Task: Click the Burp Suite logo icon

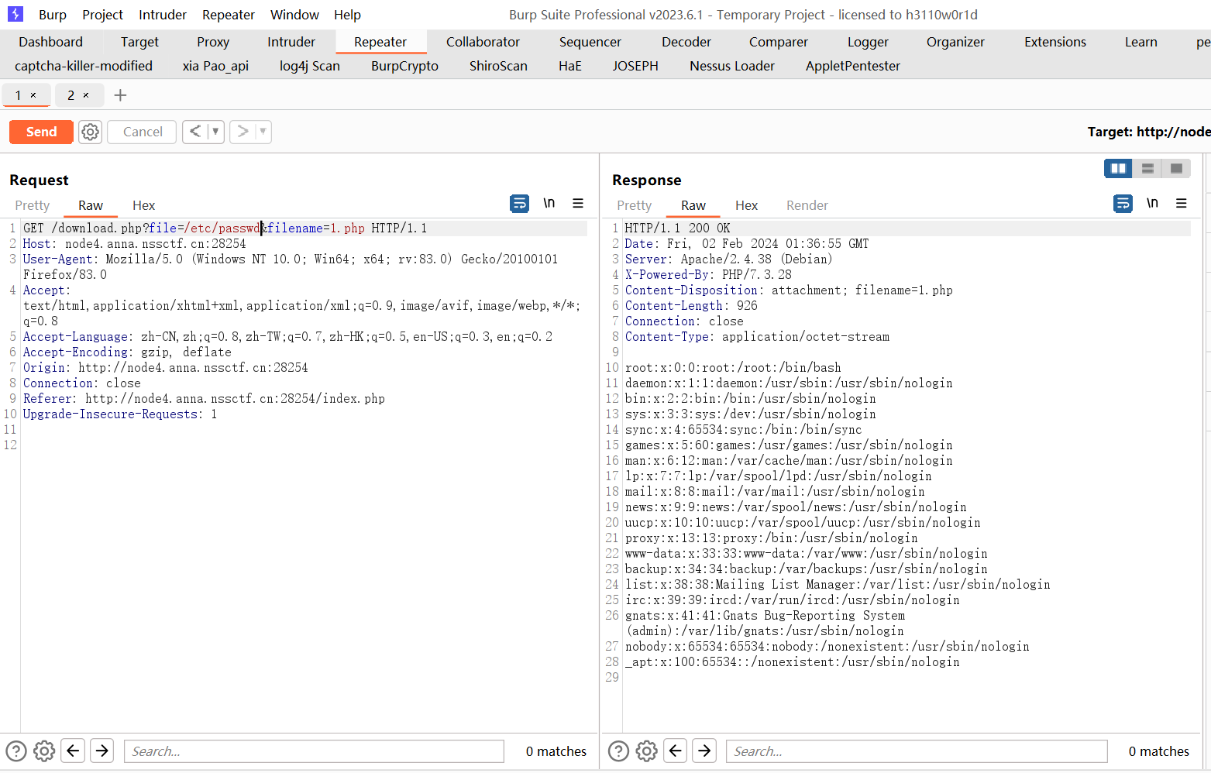Action: tap(15, 14)
